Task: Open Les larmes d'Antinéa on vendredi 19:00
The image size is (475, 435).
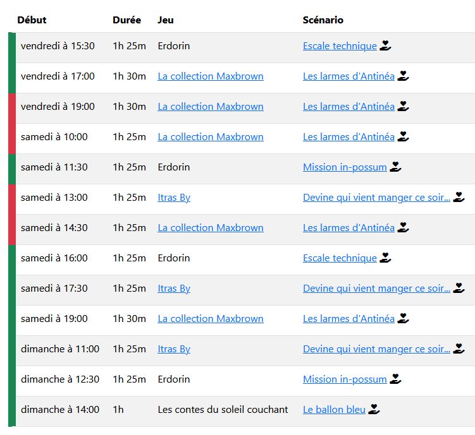Action: (349, 107)
